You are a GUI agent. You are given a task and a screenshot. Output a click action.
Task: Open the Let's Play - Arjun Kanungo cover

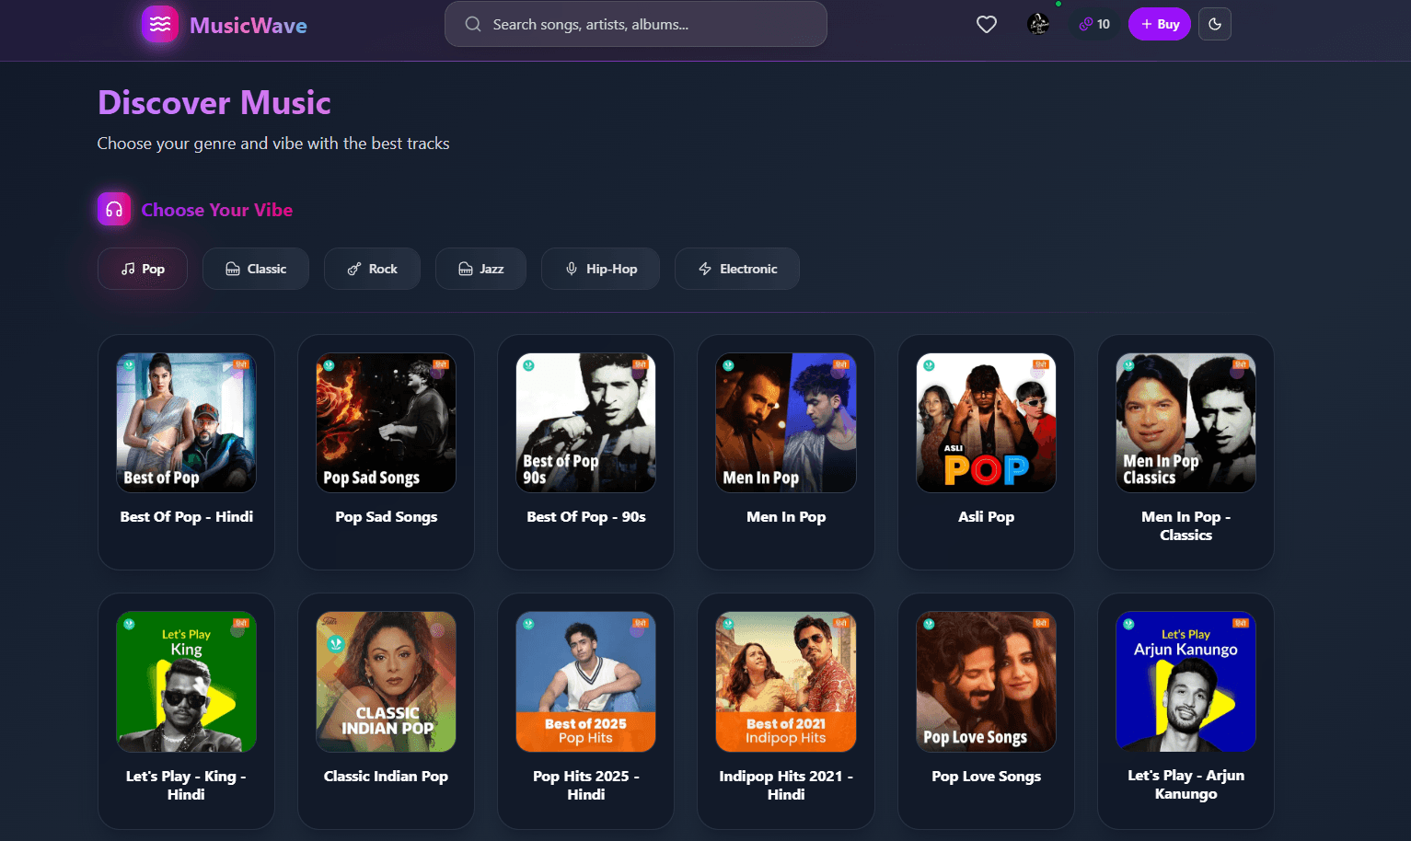point(1185,682)
